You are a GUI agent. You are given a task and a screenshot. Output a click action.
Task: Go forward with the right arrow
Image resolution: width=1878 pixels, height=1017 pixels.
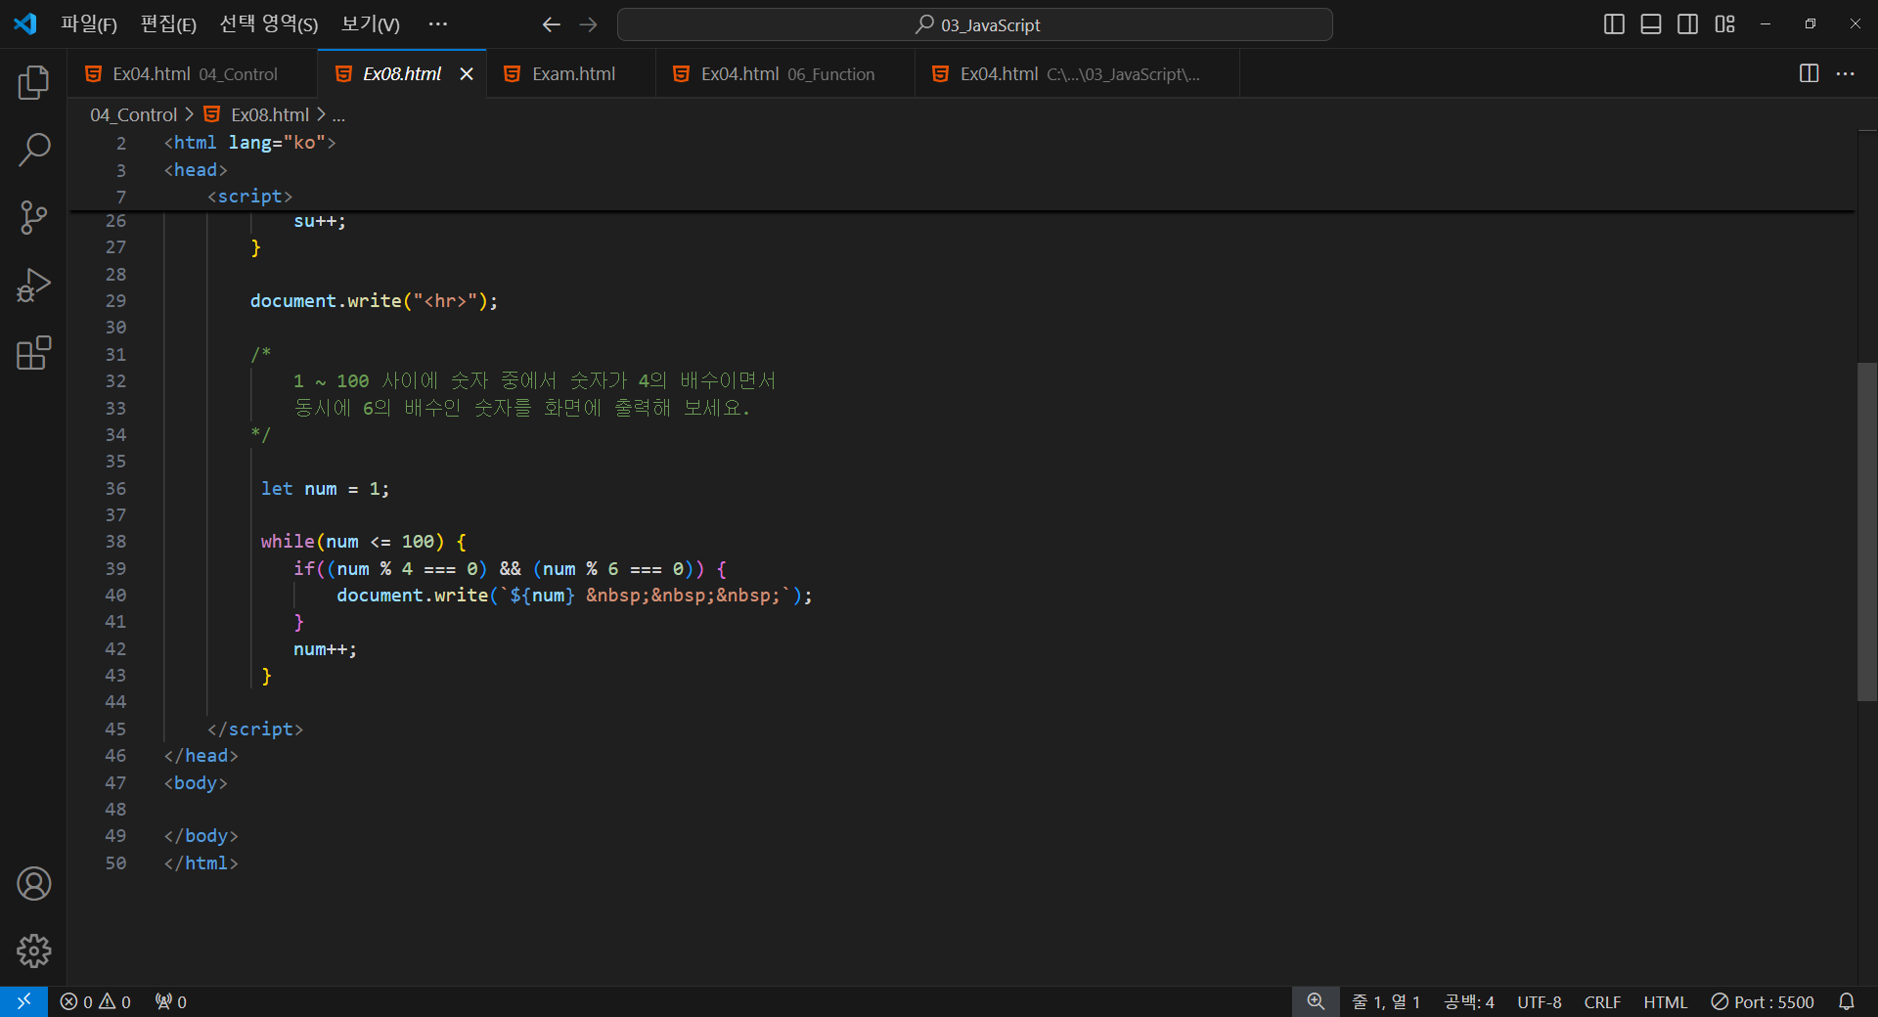[588, 24]
